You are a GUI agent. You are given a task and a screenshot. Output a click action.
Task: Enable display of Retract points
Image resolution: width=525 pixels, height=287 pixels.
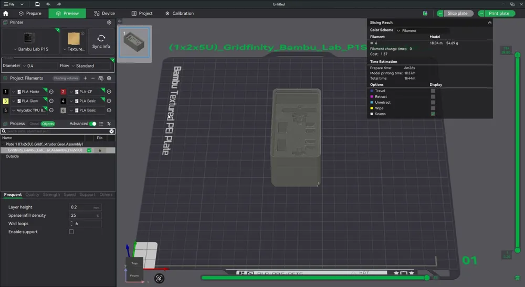[433, 96]
